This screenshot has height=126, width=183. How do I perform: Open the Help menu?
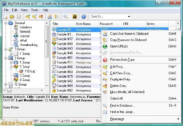[46, 10]
